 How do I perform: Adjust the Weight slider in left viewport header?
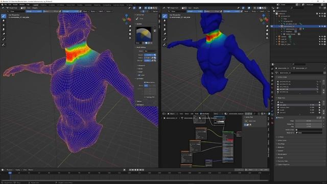34,11
